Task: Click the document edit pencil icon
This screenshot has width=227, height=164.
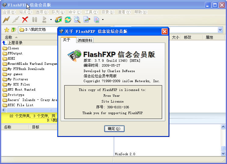Action: coord(87,20)
